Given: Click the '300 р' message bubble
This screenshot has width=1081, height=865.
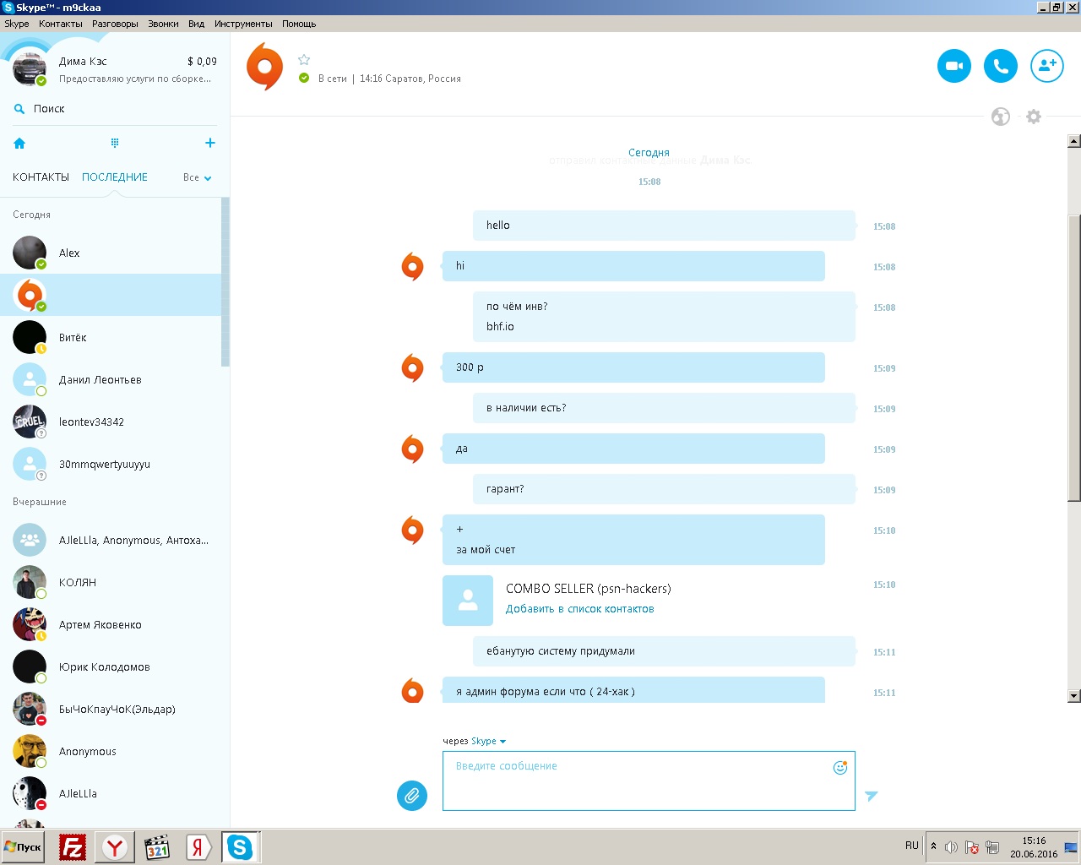Looking at the screenshot, I should coord(633,367).
